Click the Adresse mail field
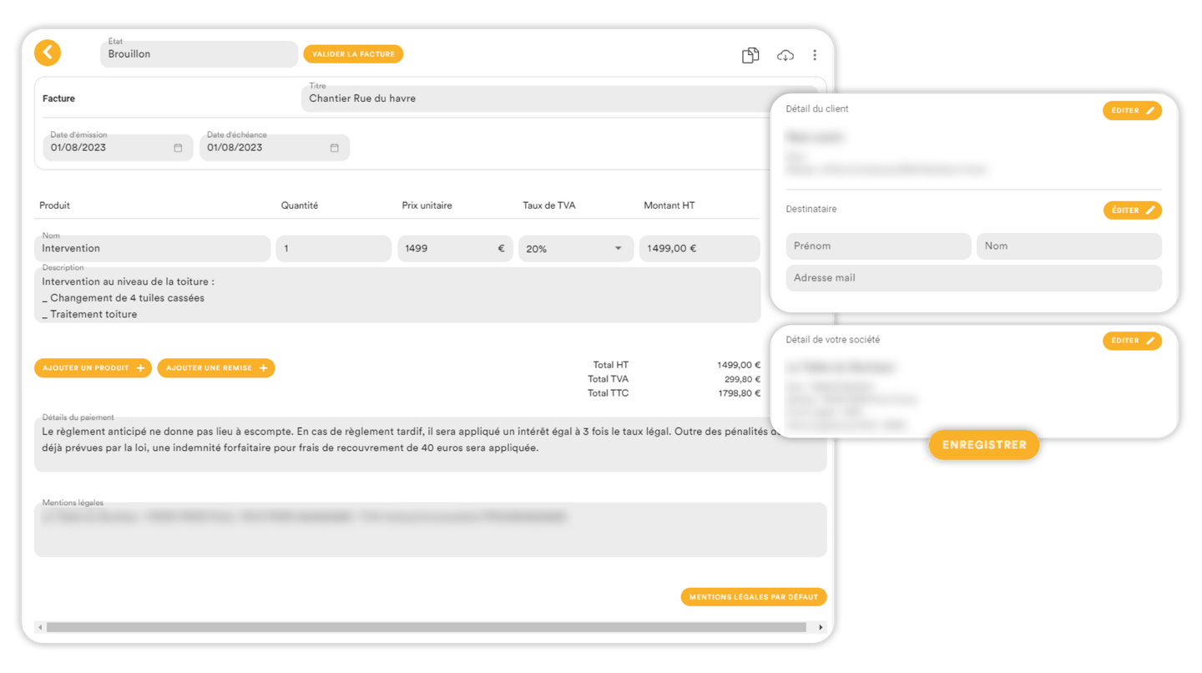This screenshot has height=673, width=1202. tap(972, 277)
